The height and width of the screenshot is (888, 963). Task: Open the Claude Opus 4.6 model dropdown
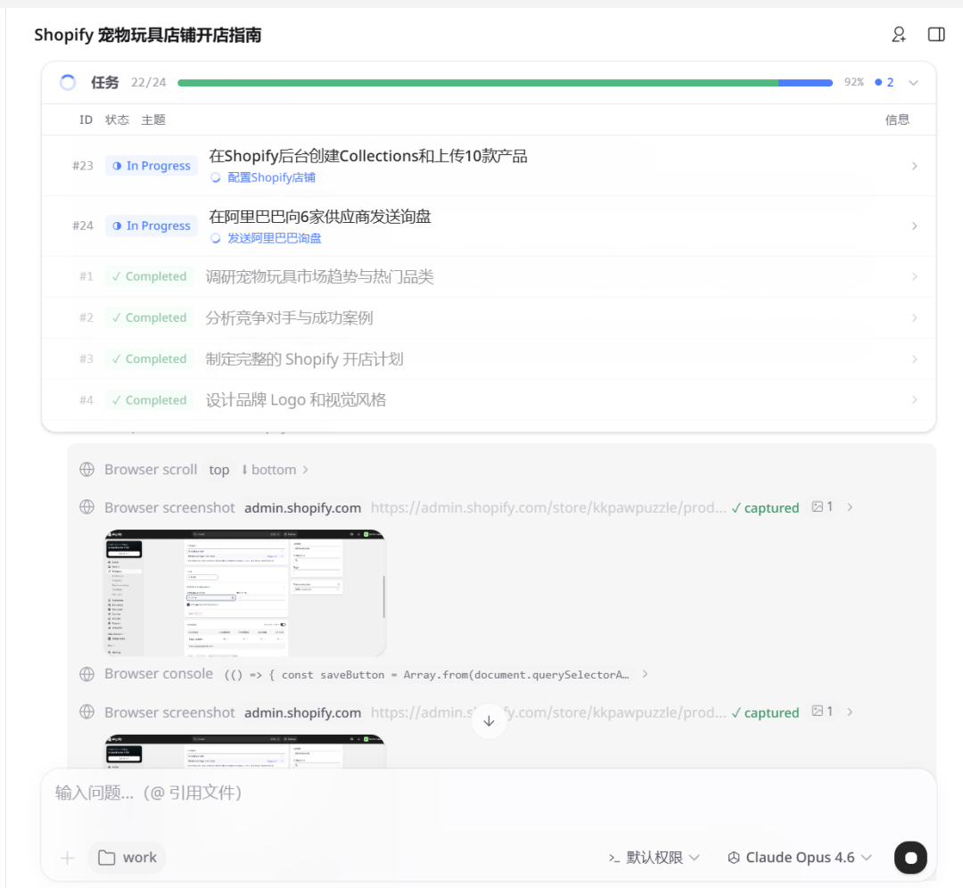tap(800, 858)
